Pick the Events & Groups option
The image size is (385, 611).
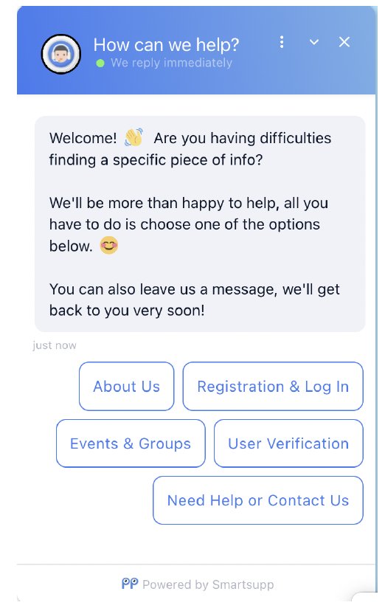pos(131,443)
